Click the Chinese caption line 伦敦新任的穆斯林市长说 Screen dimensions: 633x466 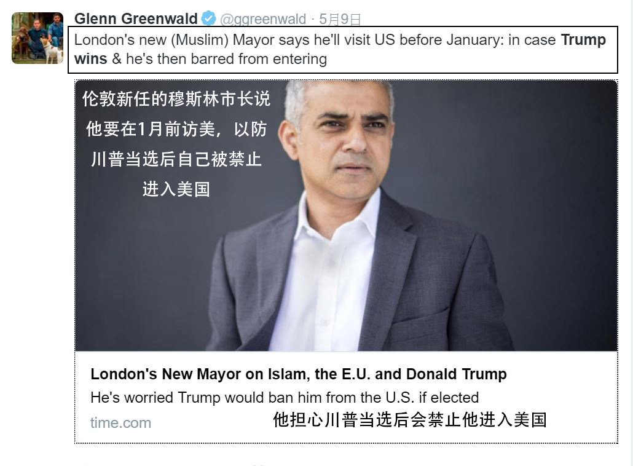click(176, 99)
